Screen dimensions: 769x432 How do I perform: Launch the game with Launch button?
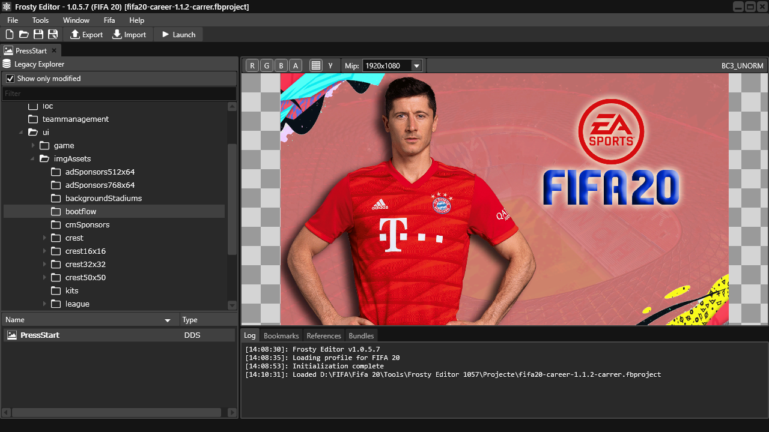(x=178, y=34)
